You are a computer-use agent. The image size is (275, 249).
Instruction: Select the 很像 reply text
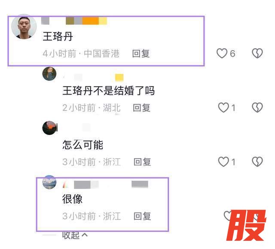coord(72,199)
